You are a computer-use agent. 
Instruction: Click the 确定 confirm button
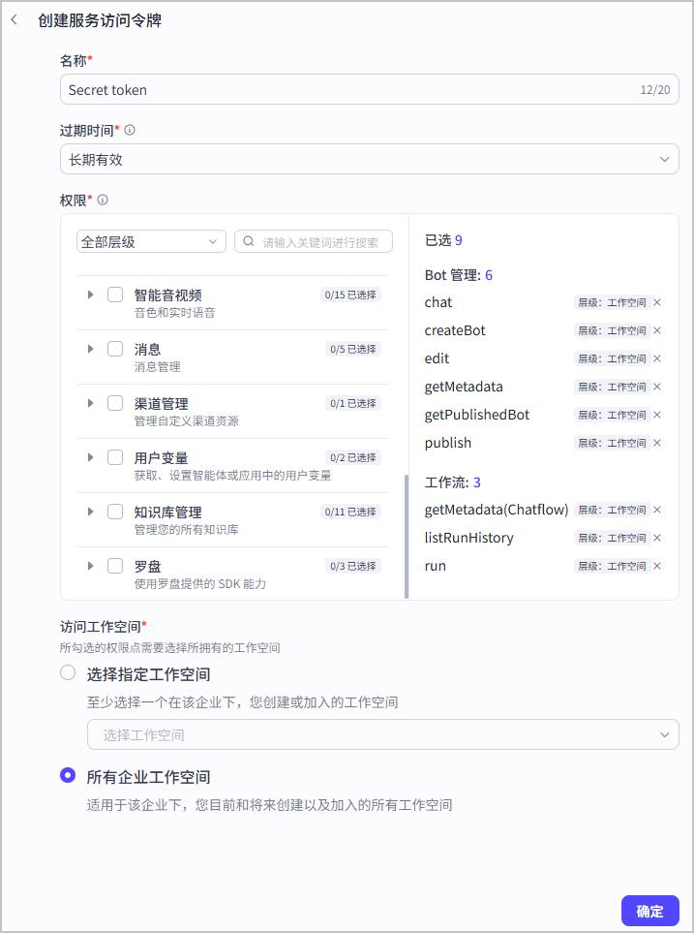[x=650, y=911]
